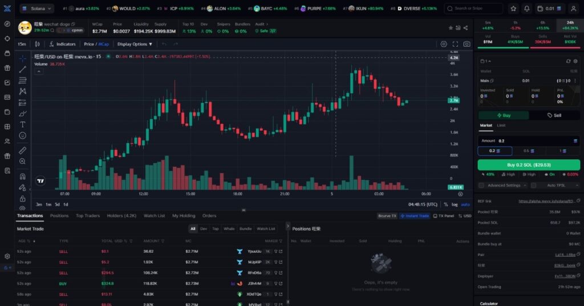Open the Indicators menu

point(63,44)
